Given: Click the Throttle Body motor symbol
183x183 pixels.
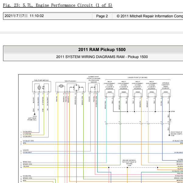Looking at the screenshot, I should coord(61,86).
